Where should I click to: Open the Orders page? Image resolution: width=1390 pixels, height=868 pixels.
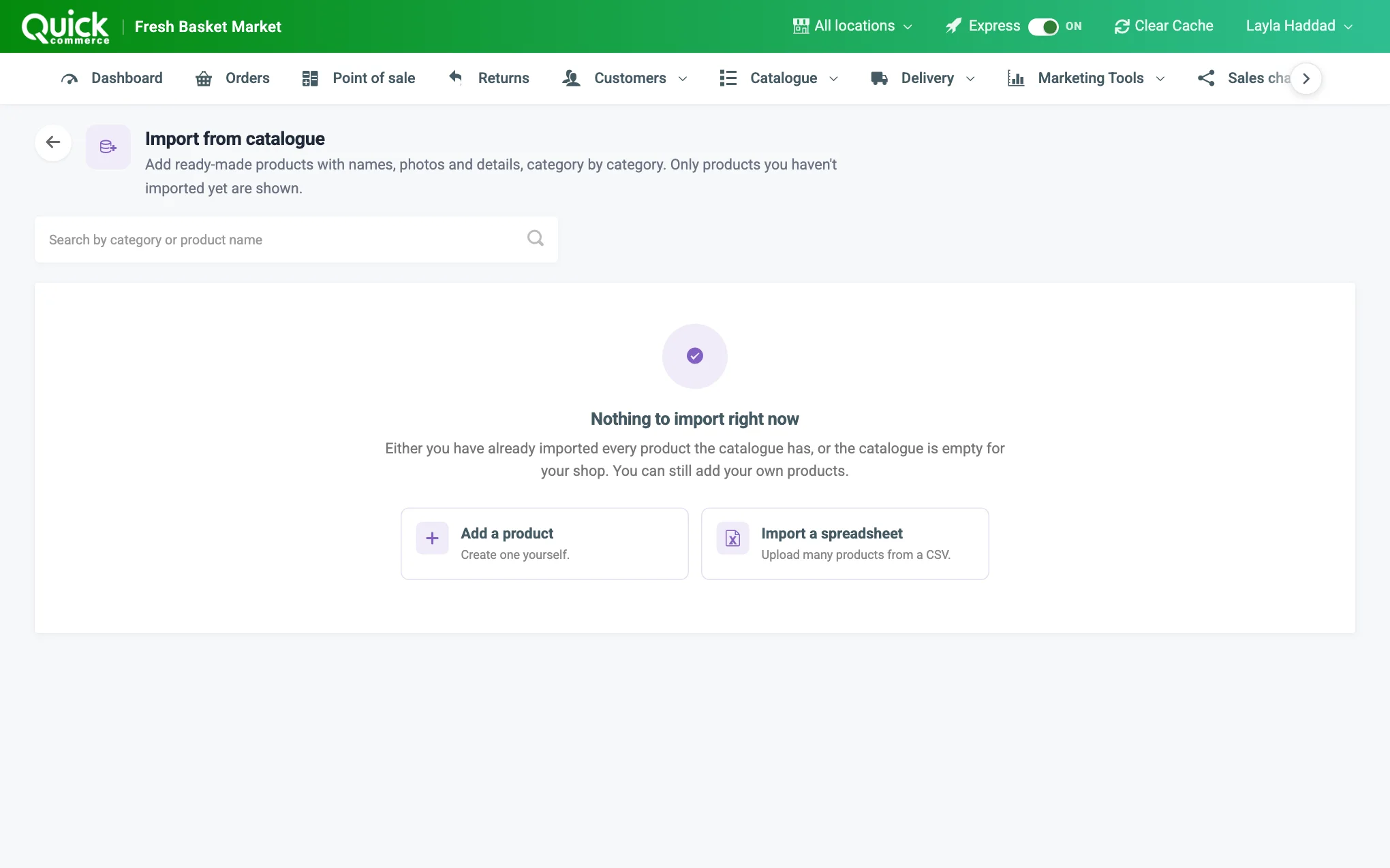232,78
